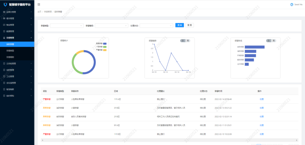Click the Serati Ma user avatar
Viewport: 305px width, 145px height.
click(x=292, y=5)
